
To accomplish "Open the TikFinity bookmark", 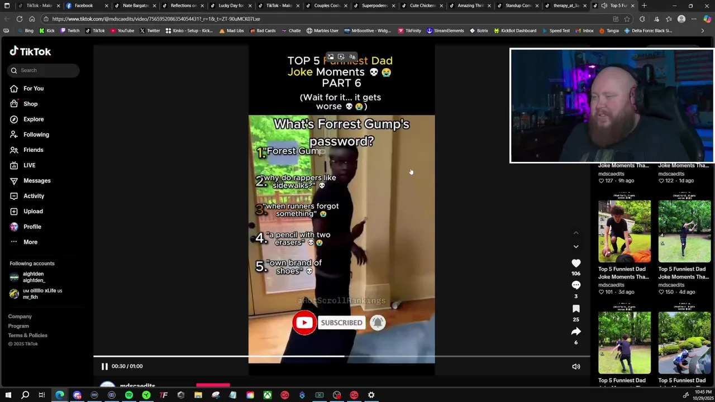I will click(x=409, y=31).
